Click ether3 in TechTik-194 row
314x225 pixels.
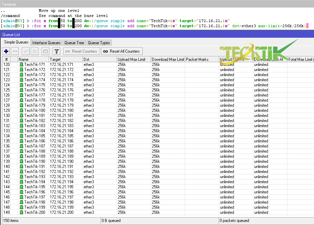point(89,182)
